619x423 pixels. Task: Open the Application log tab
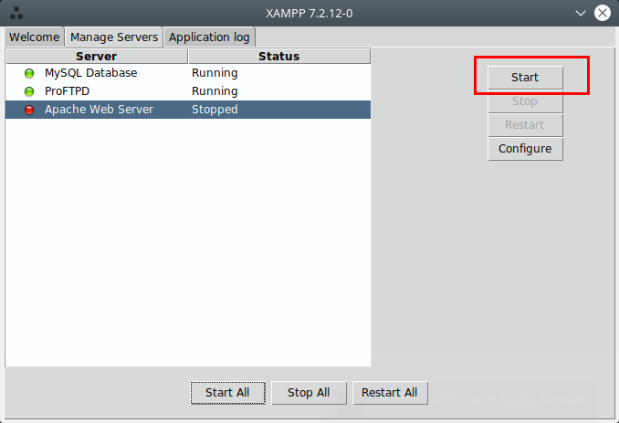[x=209, y=37]
